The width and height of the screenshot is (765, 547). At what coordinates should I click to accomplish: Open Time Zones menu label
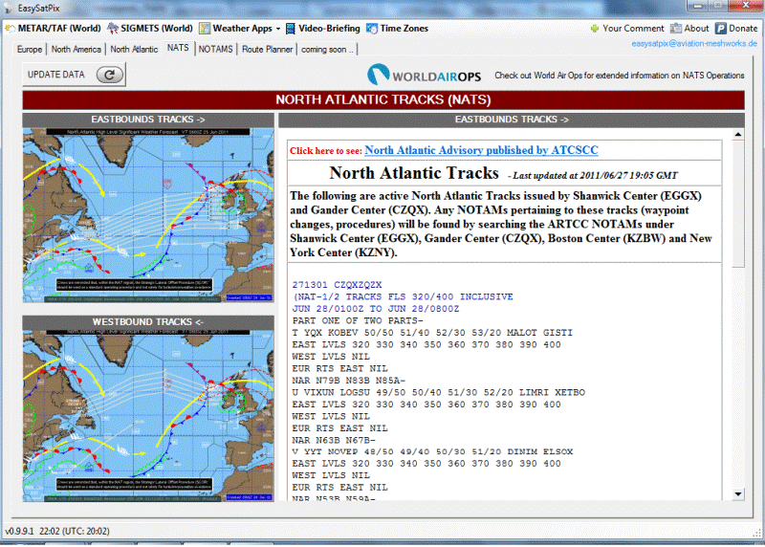(x=404, y=29)
